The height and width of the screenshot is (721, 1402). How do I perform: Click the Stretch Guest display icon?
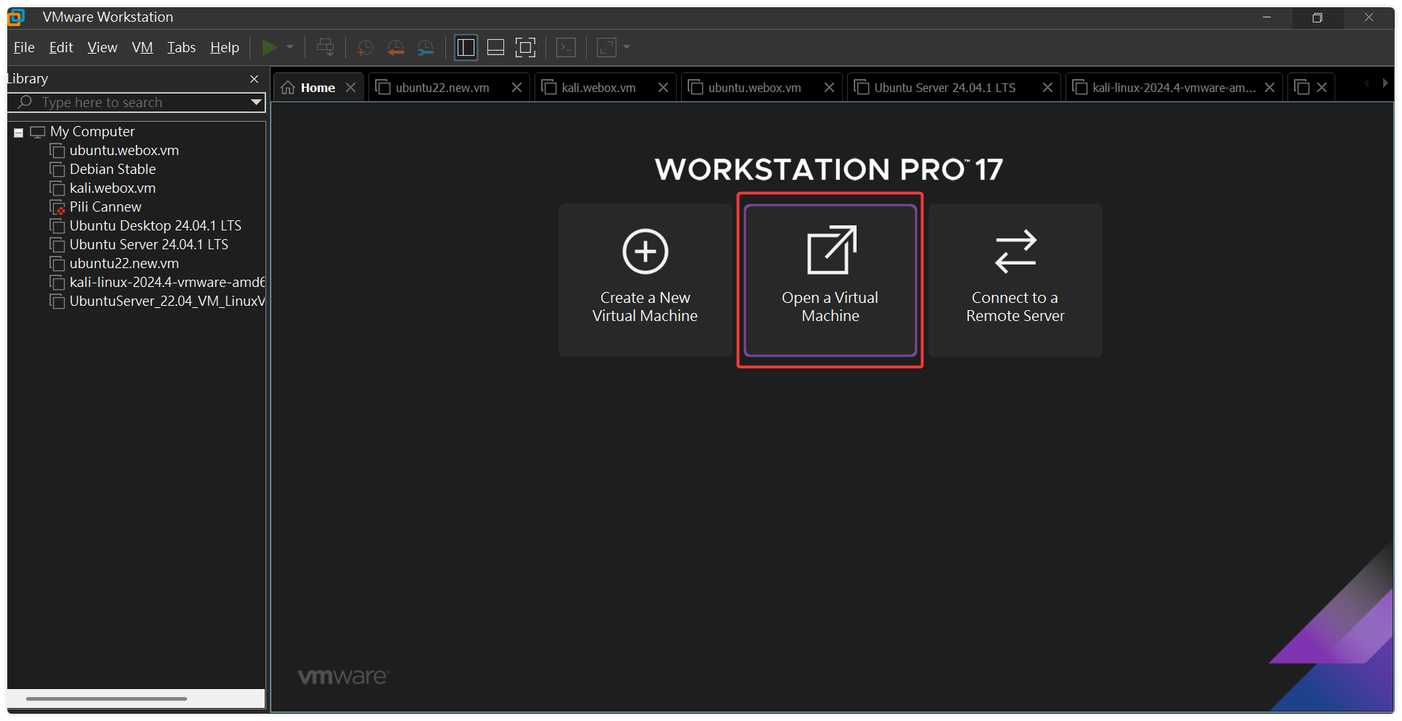pos(606,48)
